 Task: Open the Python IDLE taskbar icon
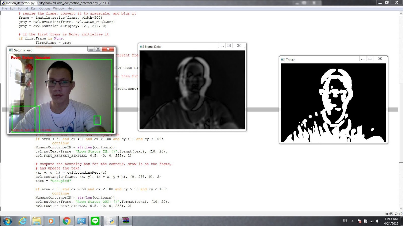[x=110, y=221]
